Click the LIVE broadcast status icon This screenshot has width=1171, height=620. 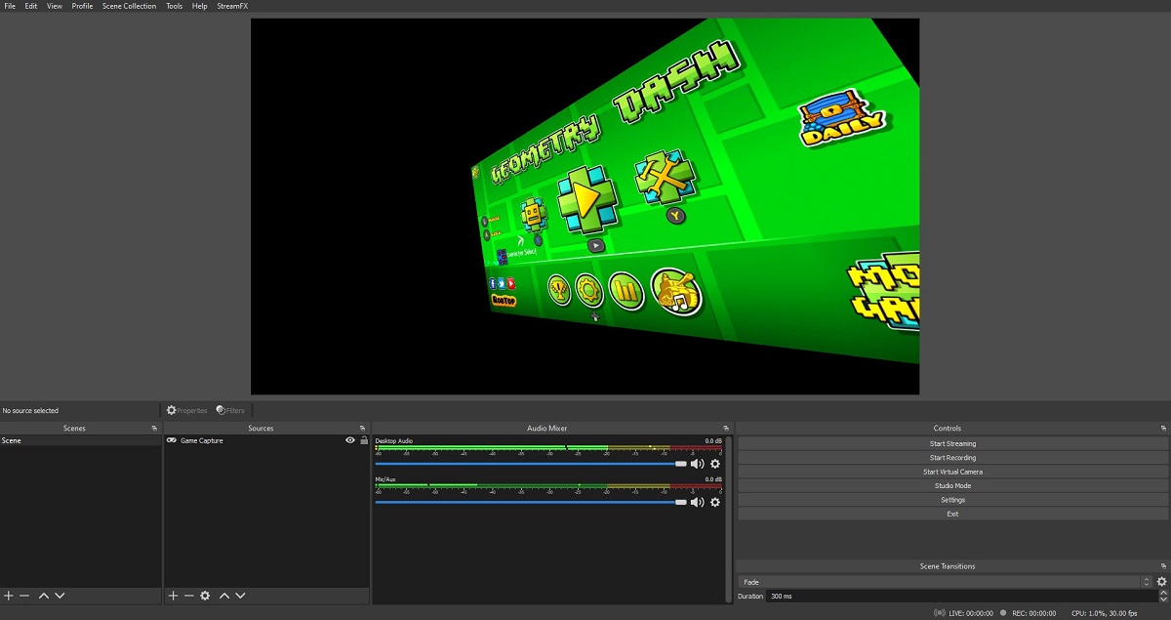pos(940,613)
